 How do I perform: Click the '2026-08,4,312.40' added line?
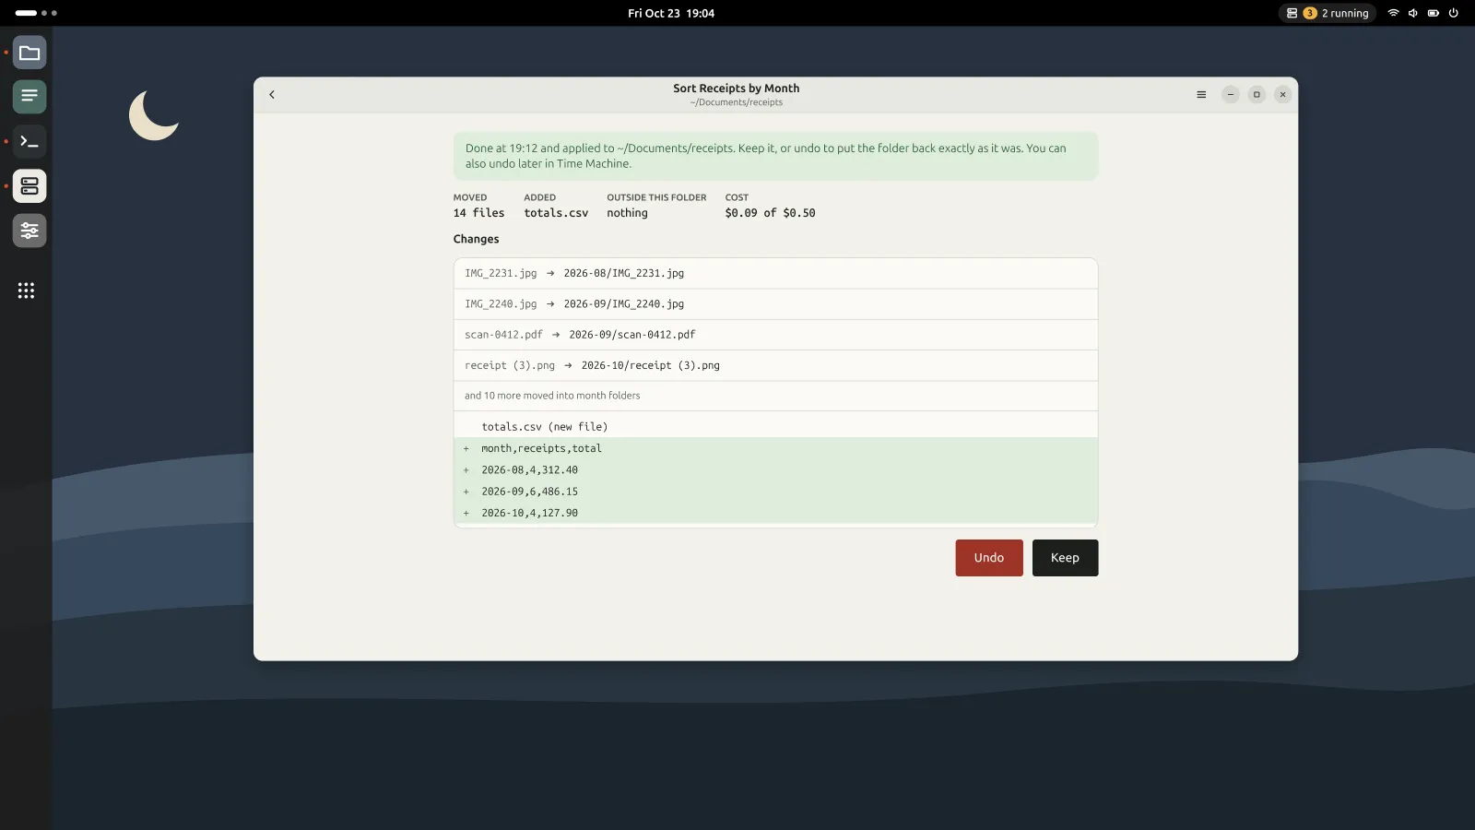[x=775, y=470]
